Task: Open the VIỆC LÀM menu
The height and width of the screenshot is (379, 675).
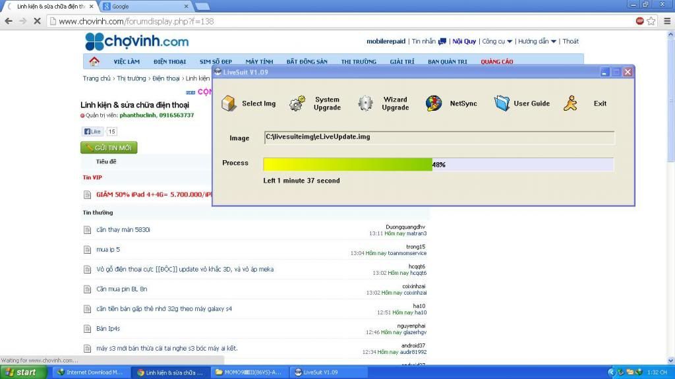Action: pos(127,61)
